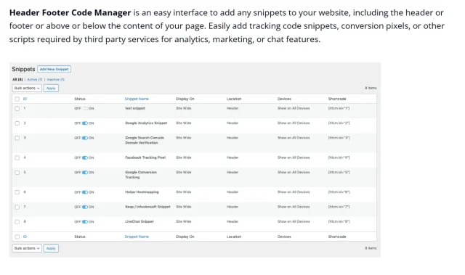Viewport: 465px width, 275px height.
Task: Click shortcode for test snippet row
Action: click(339, 108)
